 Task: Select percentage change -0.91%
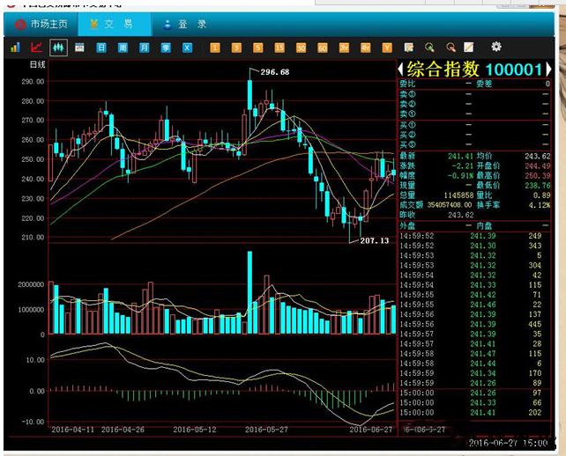[460, 175]
